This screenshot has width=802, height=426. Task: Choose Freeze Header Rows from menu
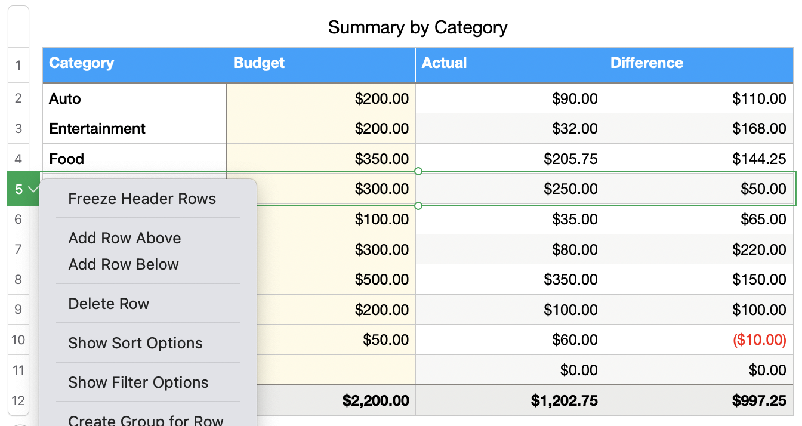click(x=142, y=199)
